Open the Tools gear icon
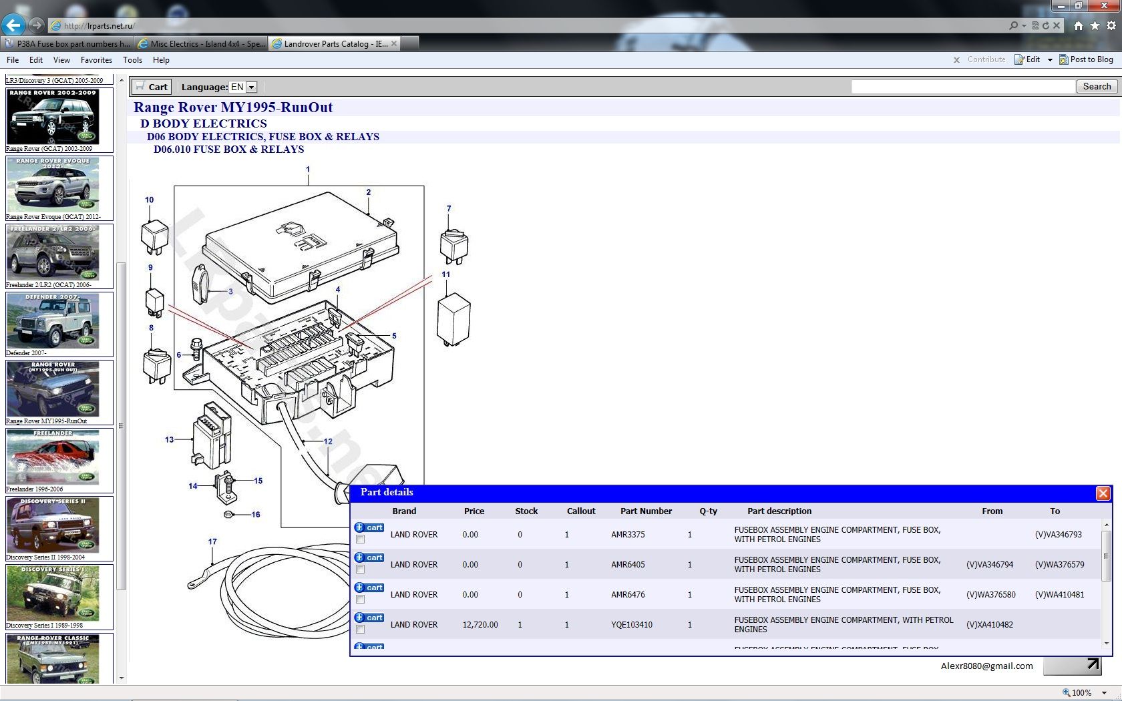1122x701 pixels. coord(1111,25)
